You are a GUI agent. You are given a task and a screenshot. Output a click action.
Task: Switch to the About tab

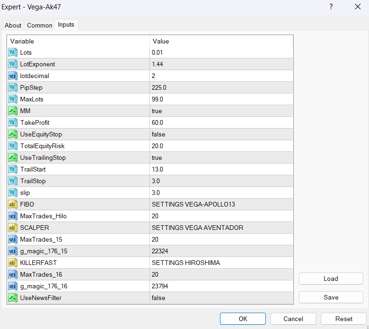pos(13,25)
